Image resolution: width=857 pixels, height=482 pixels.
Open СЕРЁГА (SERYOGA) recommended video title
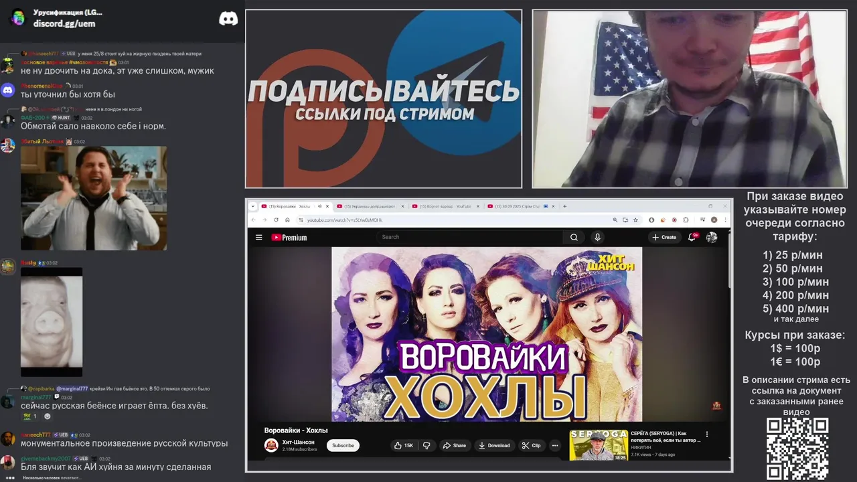point(666,436)
